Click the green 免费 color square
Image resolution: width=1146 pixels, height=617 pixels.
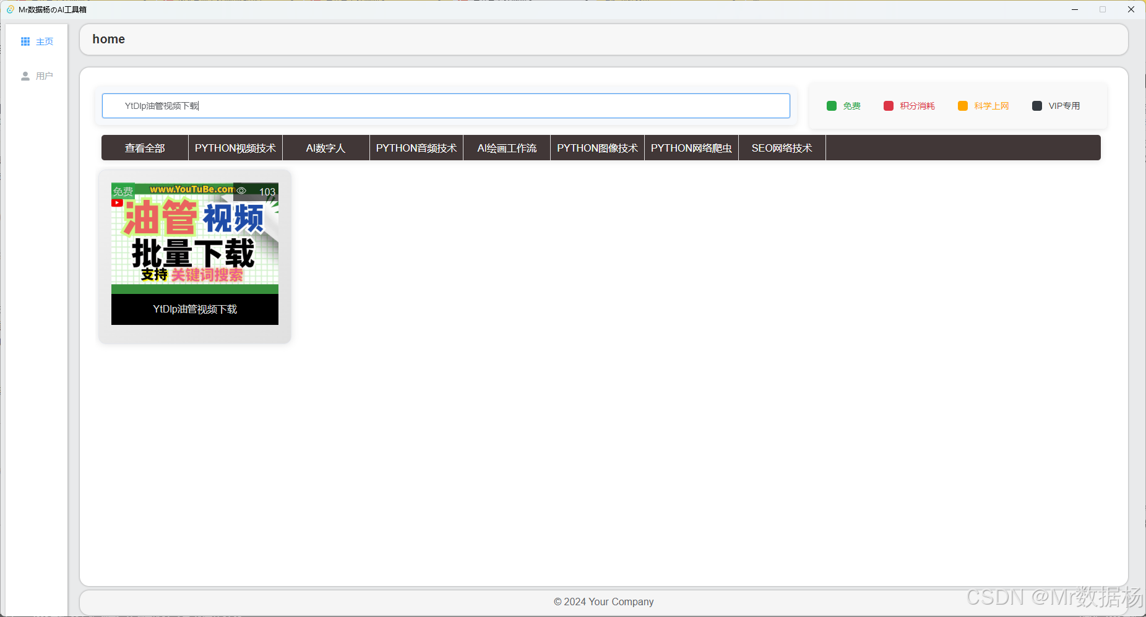(832, 106)
